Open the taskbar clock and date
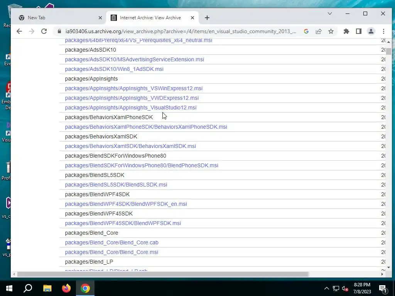The image size is (395, 296). tap(362, 288)
